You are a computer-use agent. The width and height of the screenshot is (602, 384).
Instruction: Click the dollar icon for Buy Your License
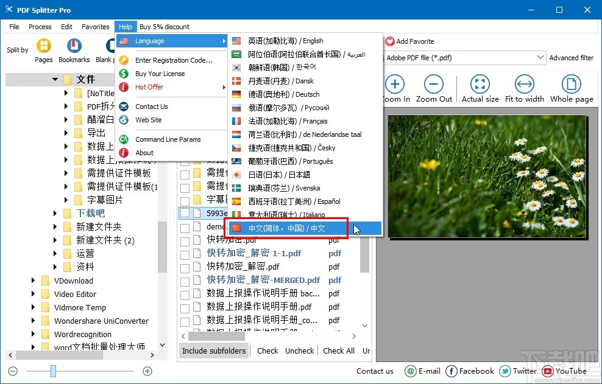tap(124, 74)
